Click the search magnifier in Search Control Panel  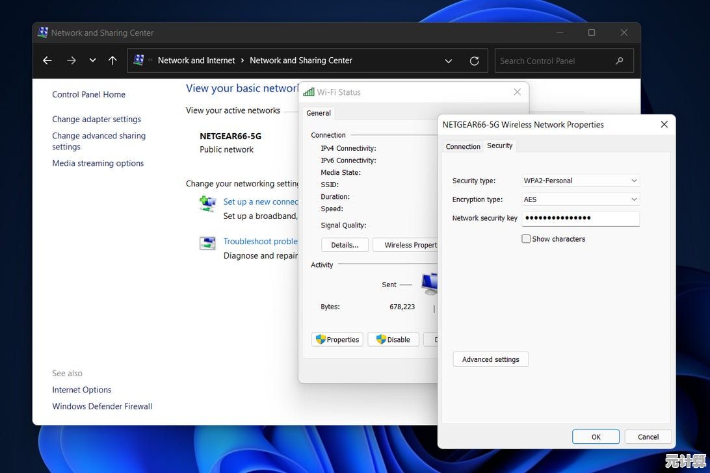click(619, 60)
